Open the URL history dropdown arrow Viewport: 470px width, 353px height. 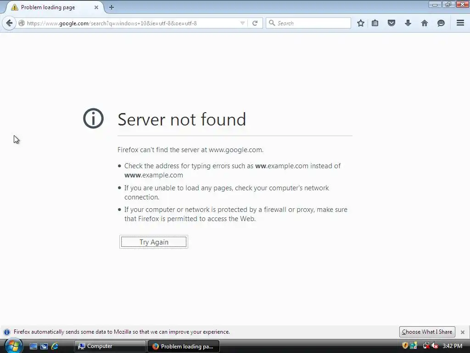point(242,23)
